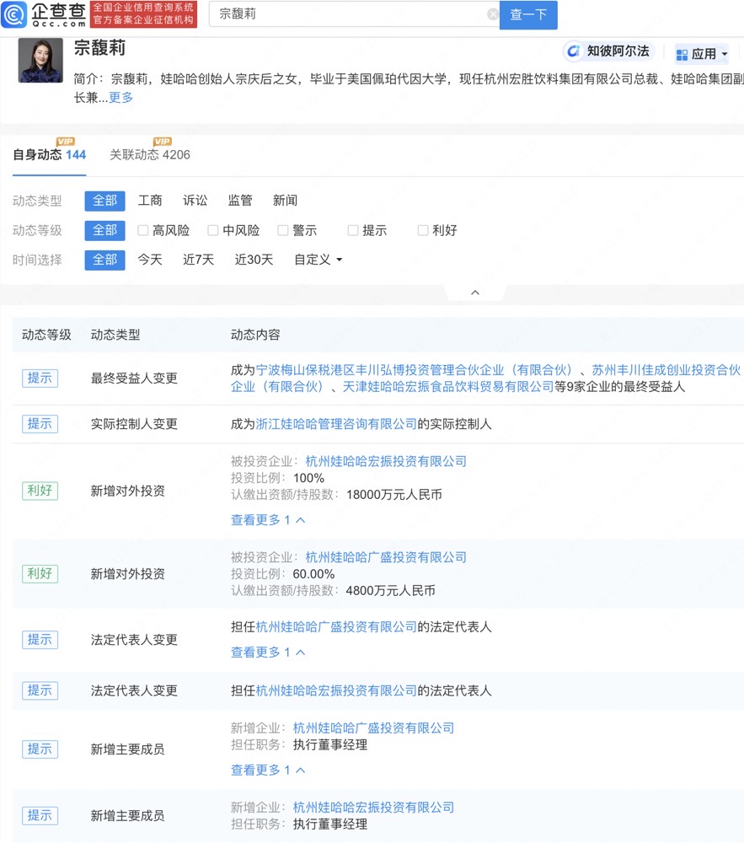Screen dimensions: 744x843
Task: Click 宗馥莉's profile photo
Action: coord(40,60)
